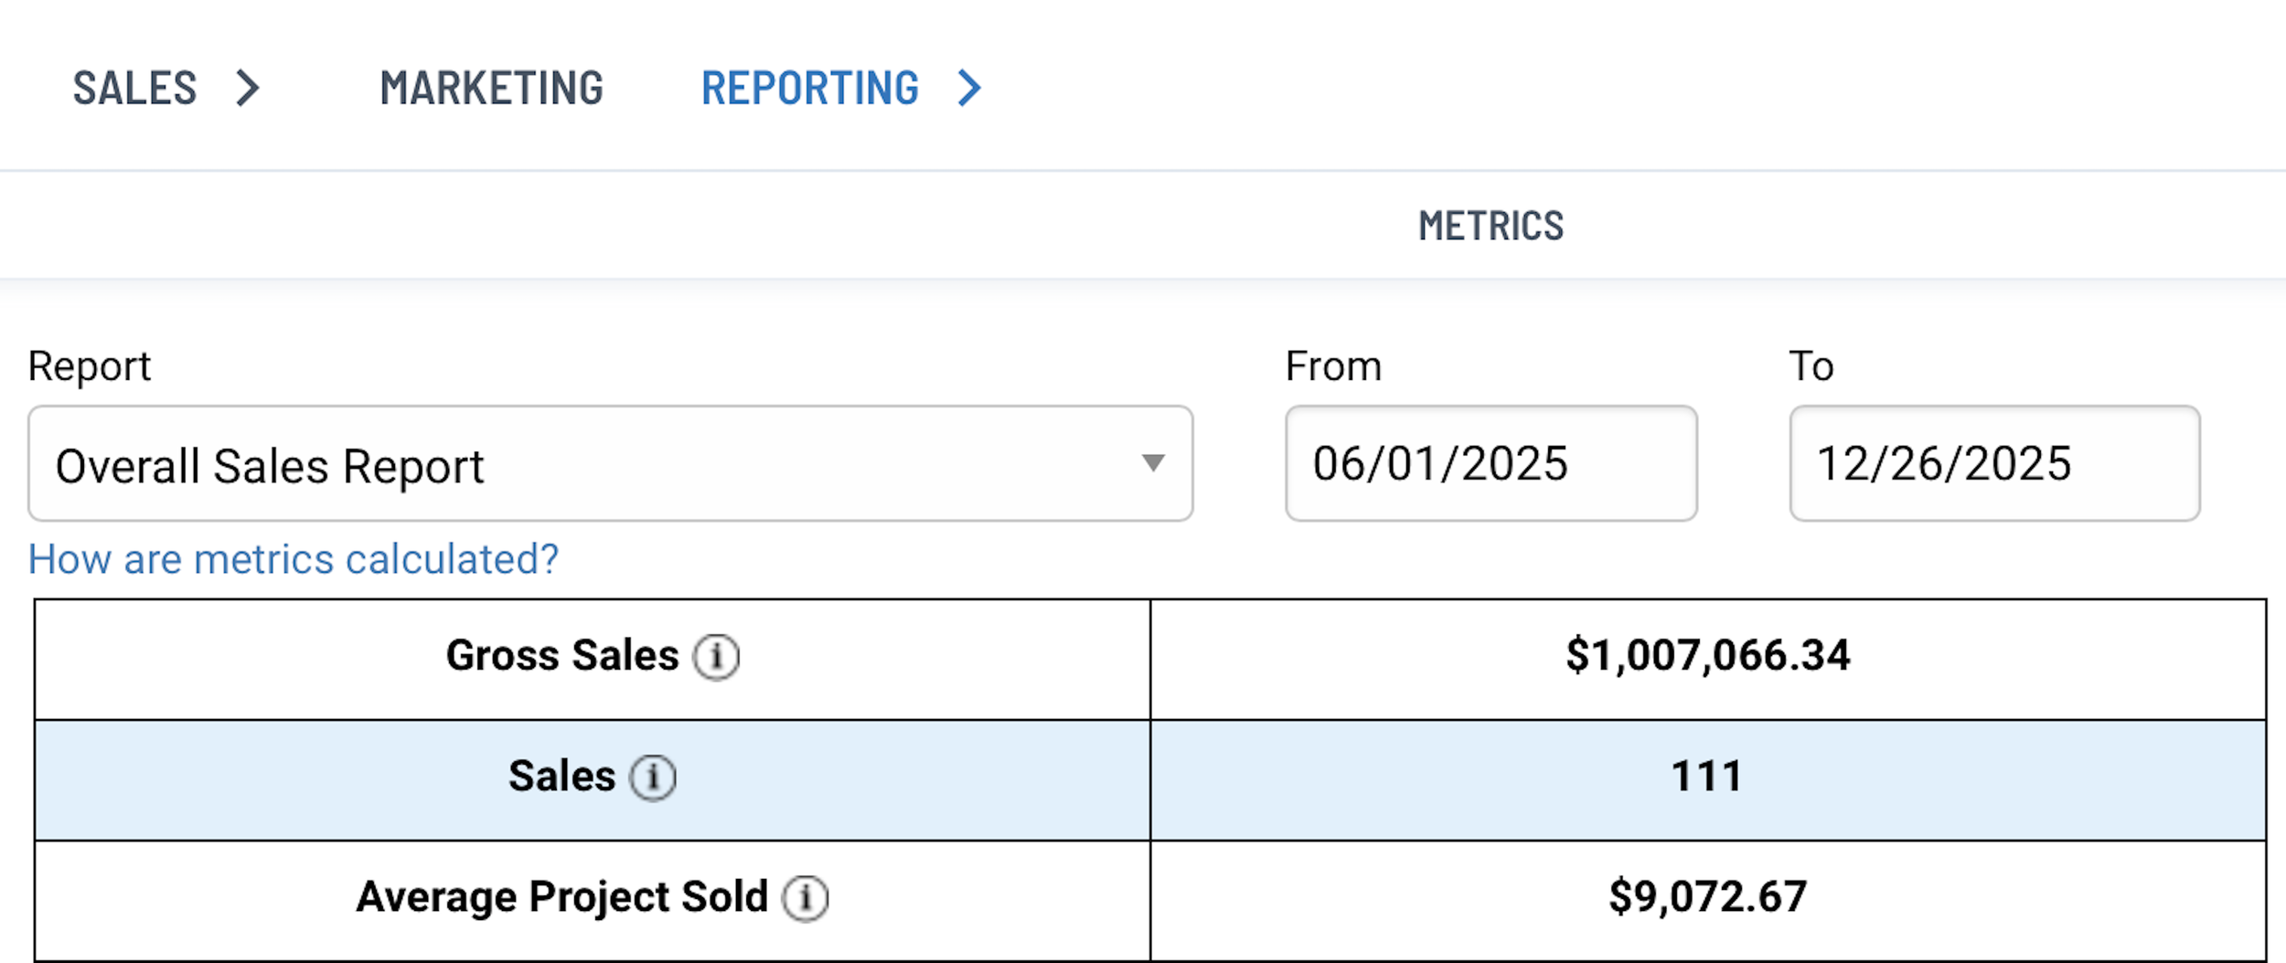
Task: Click the From date field
Action: [x=1490, y=464]
